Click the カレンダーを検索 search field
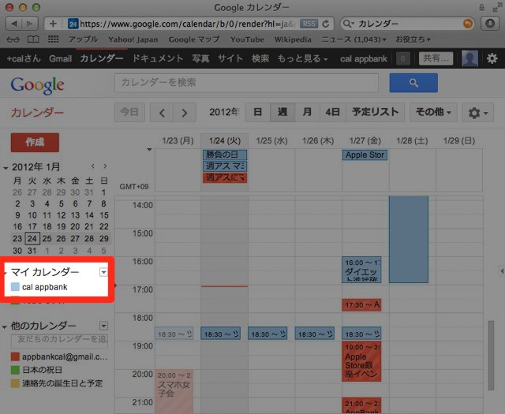This screenshot has height=414, width=505. click(x=246, y=83)
